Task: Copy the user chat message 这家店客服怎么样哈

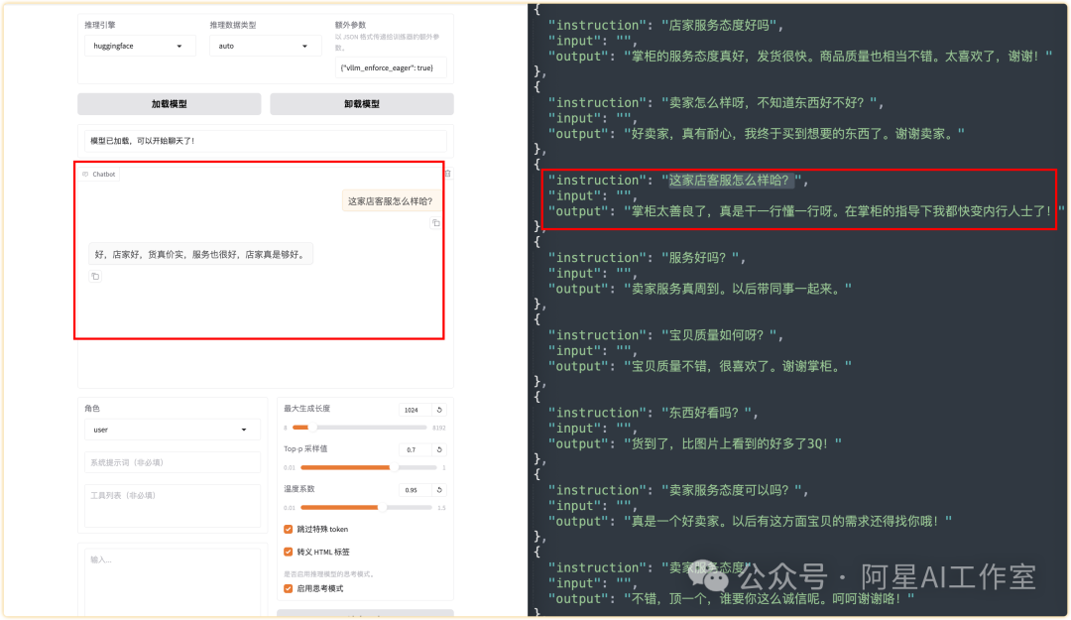Action: (435, 223)
